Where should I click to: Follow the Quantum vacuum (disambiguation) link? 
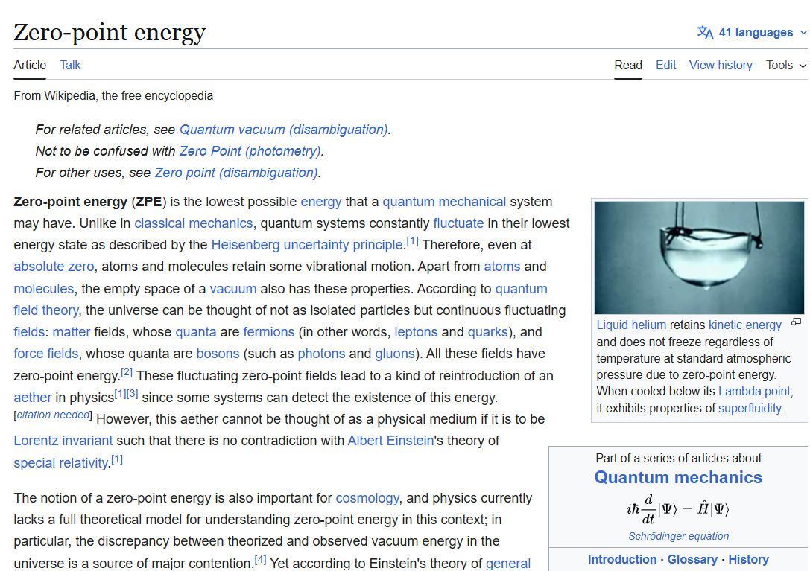(284, 129)
